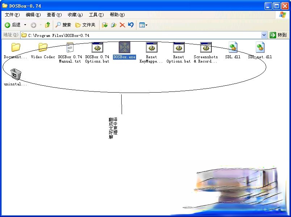Image resolution: width=291 pixels, height=217 pixels.
Task: Select the Documentation folder icon
Action: (16, 47)
